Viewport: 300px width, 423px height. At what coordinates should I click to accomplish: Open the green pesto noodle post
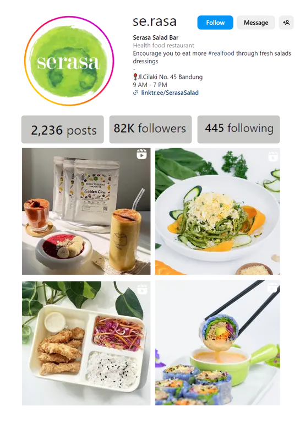[217, 211]
